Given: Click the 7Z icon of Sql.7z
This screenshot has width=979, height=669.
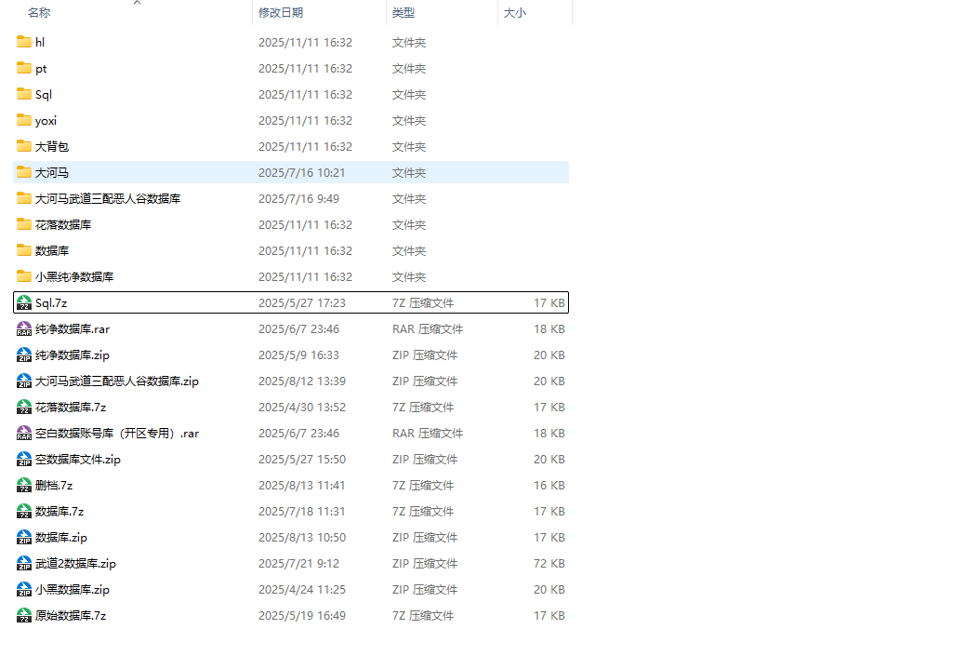Looking at the screenshot, I should [x=24, y=303].
